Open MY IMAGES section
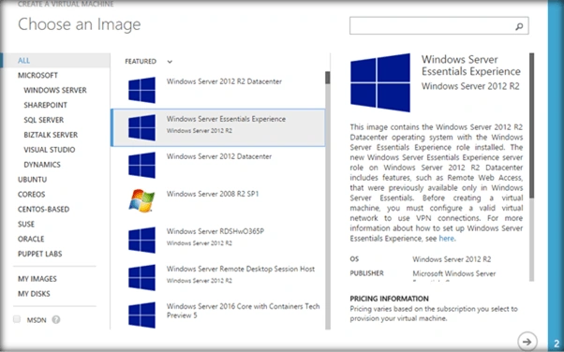564x352 pixels. tap(37, 279)
